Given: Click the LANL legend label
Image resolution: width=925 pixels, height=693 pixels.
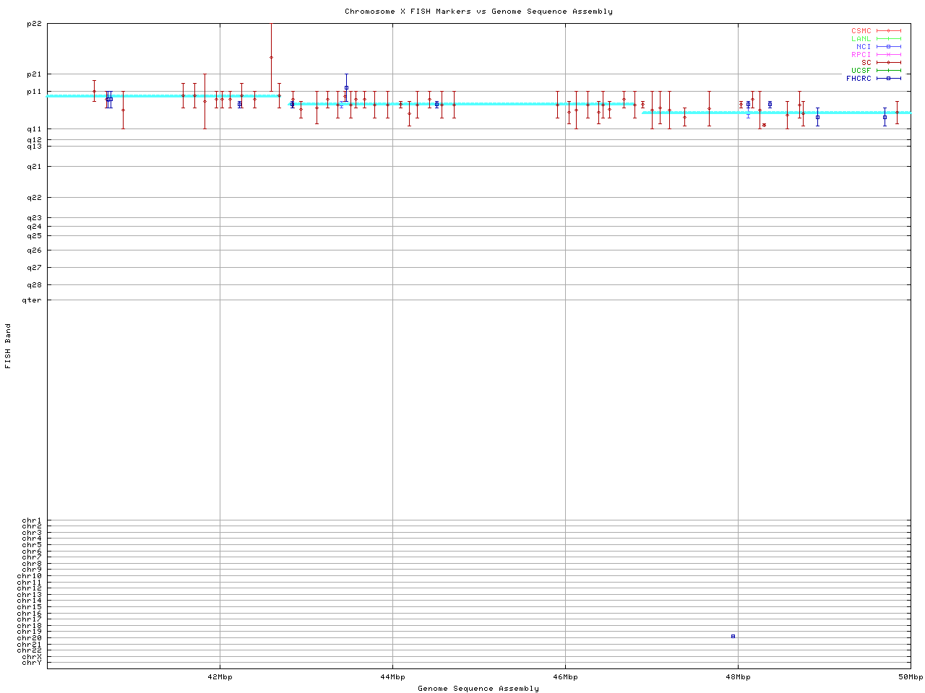Looking at the screenshot, I should click(x=861, y=39).
